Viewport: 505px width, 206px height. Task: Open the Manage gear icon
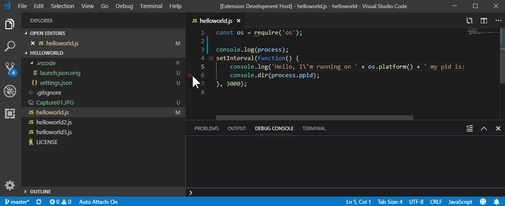10,185
